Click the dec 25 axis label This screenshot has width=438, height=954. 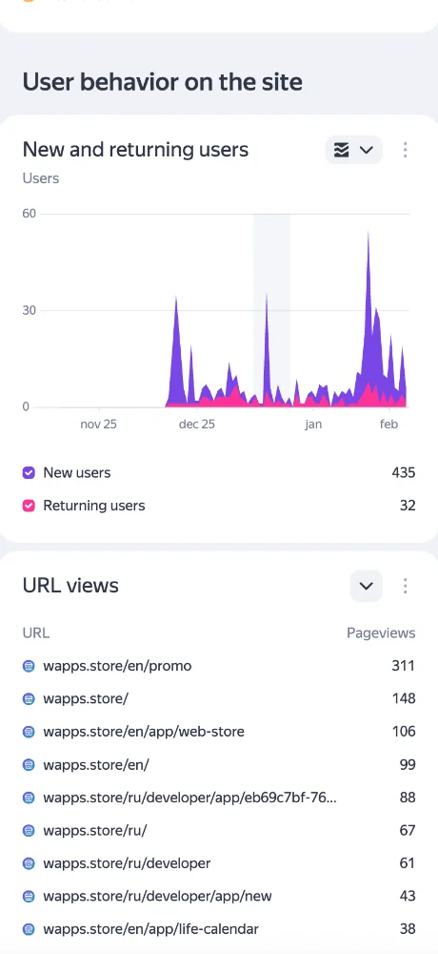[197, 425]
